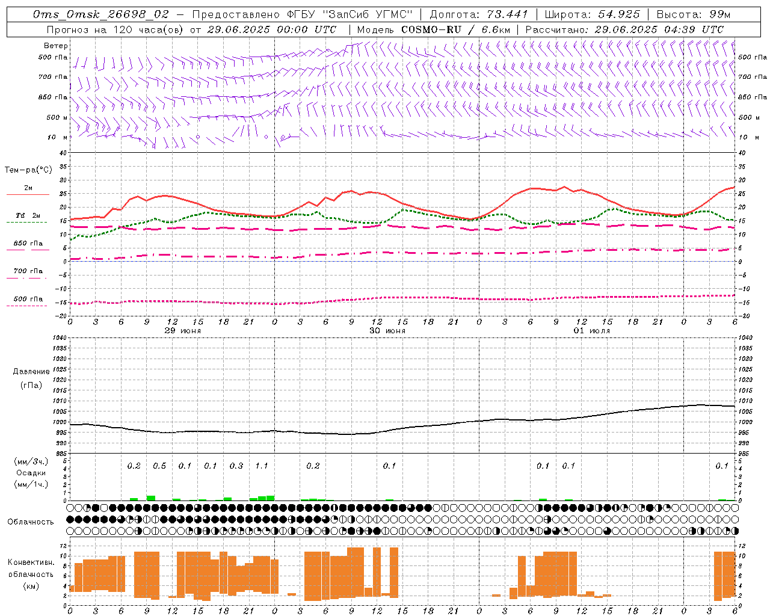Click the text Предоставлено ФГБУ "ЗапСиб УГМС"
The image size is (770, 616).
(x=303, y=14)
